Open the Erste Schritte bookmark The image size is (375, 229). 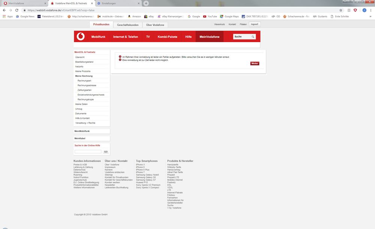point(340,16)
